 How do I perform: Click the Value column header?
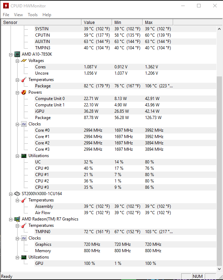click(97, 22)
